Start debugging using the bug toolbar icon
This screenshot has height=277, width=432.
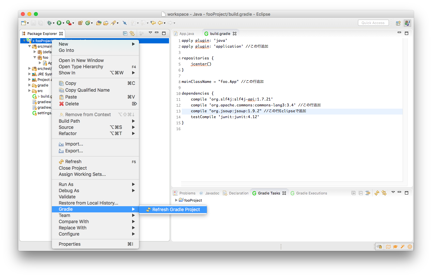click(x=49, y=23)
